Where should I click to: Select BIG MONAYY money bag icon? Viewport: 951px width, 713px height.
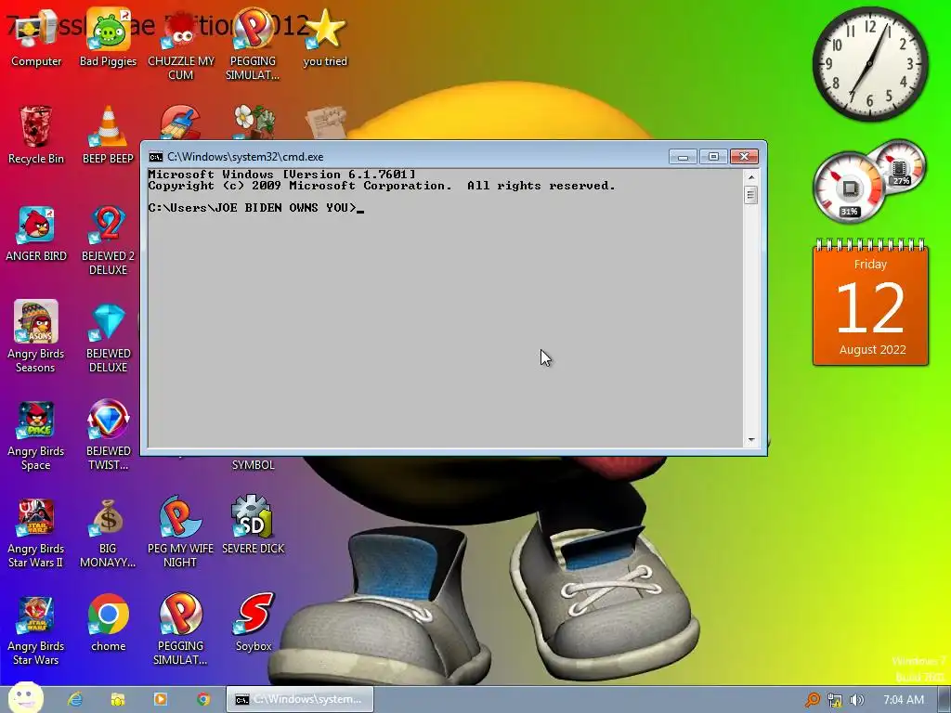108,534
